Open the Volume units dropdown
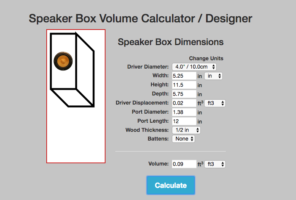The width and height of the screenshot is (296, 200). click(215, 164)
